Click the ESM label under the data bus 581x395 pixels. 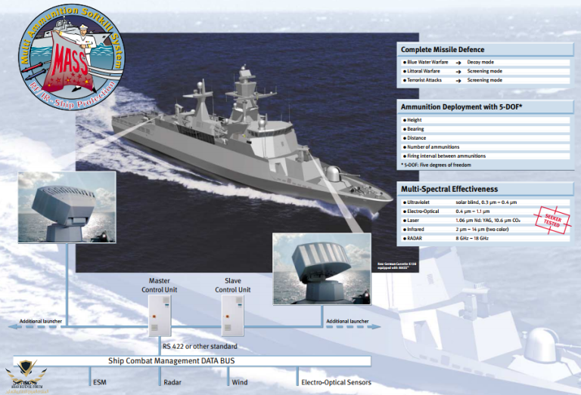pos(100,382)
